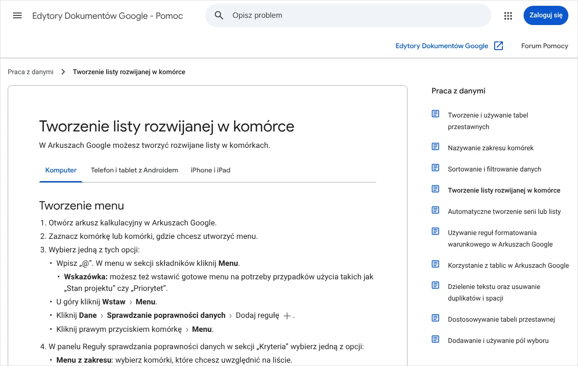The height and width of the screenshot is (366, 578).
Task: Open Używanie reguł formatowania warunkowego article
Action: tap(500, 238)
